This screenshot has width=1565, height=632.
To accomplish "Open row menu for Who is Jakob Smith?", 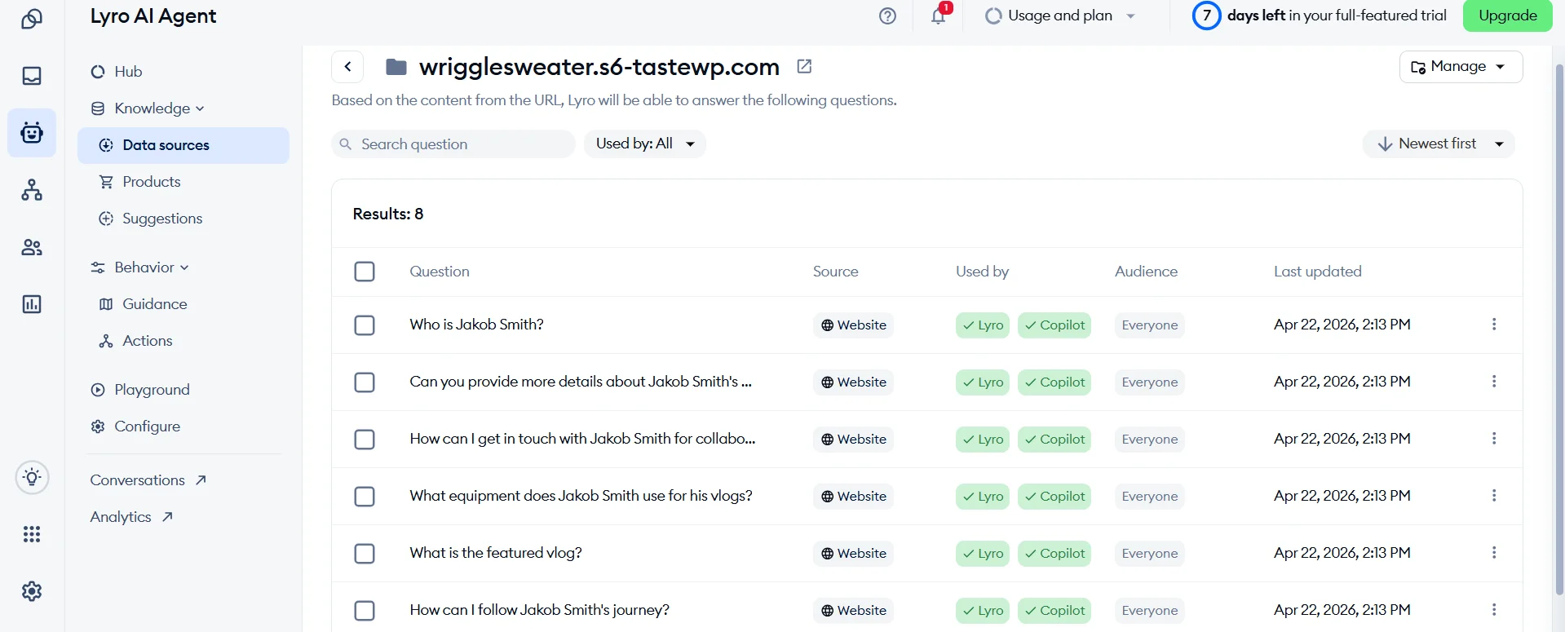I will point(1494,325).
